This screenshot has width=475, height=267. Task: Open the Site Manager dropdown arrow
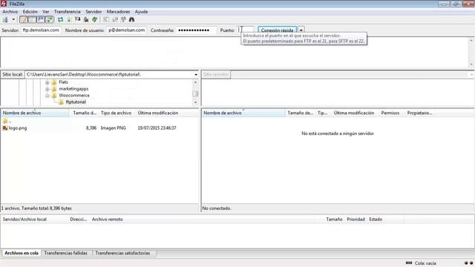tap(13, 20)
